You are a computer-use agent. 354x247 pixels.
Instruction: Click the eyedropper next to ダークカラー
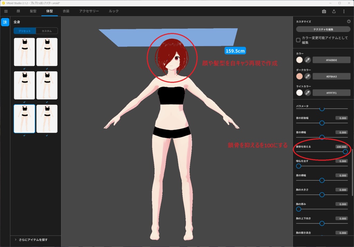pyautogui.click(x=308, y=76)
